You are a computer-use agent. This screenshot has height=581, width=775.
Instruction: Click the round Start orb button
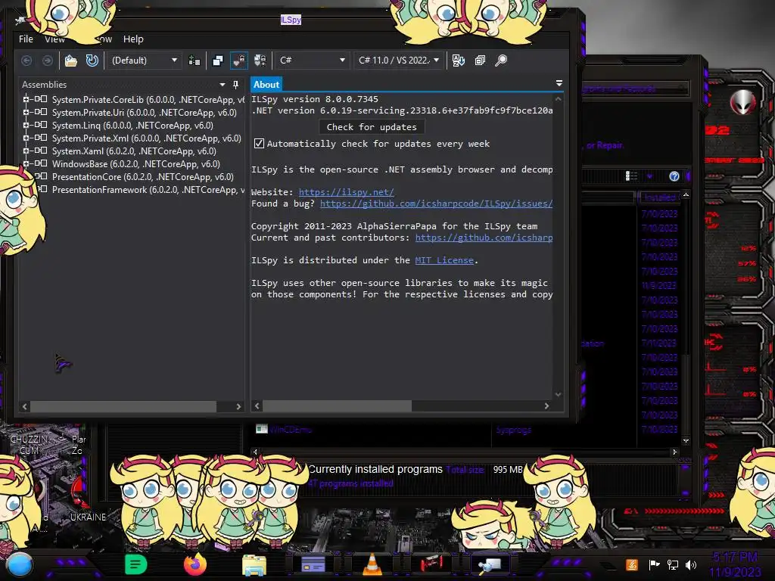(x=19, y=564)
